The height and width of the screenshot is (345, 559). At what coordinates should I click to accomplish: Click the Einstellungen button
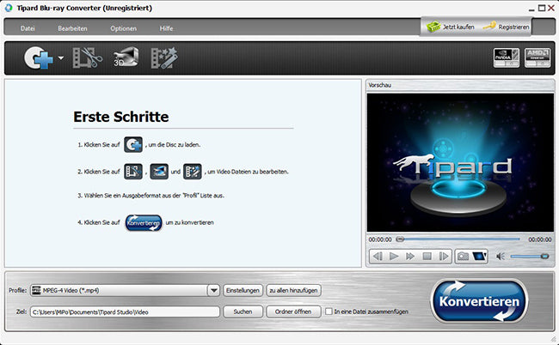(243, 290)
